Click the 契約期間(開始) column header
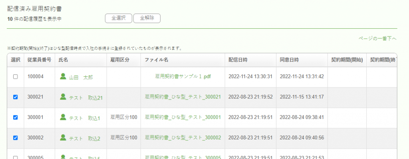Image resolution: width=409 pixels, height=159 pixels. click(x=347, y=60)
